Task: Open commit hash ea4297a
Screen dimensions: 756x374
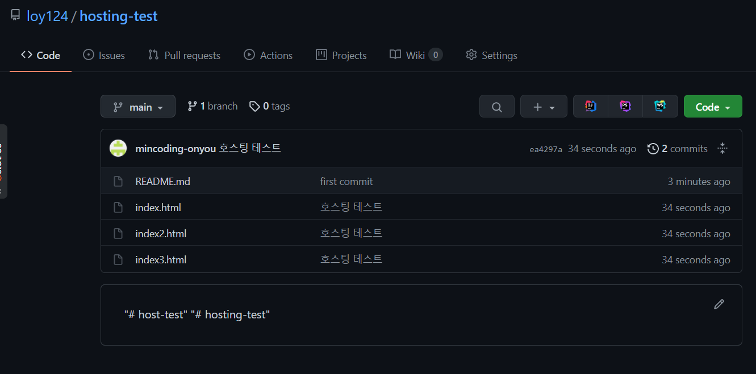Action: click(546, 149)
